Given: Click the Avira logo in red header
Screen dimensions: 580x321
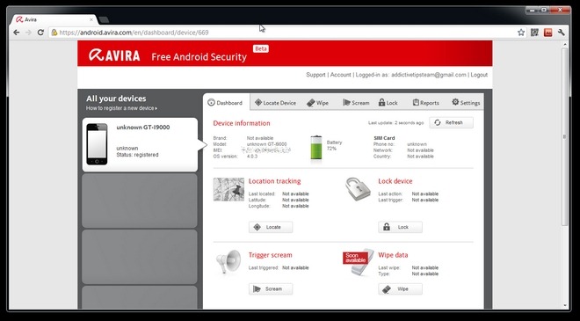Looking at the screenshot, I should 114,55.
